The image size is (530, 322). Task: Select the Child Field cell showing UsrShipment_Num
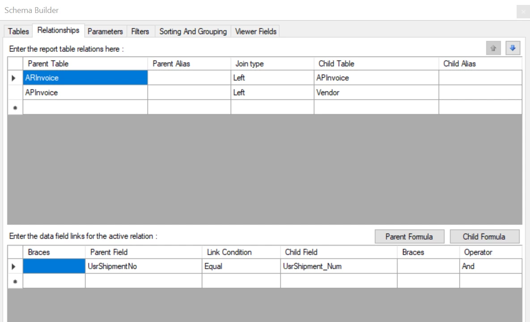pos(338,266)
